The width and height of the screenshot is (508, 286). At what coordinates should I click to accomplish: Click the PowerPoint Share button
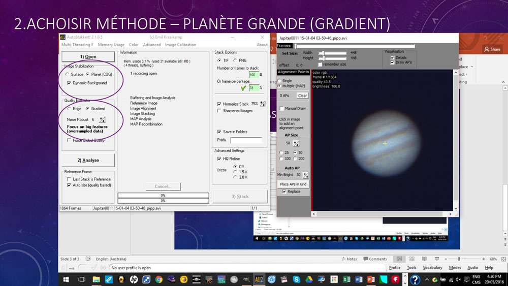[492, 49]
